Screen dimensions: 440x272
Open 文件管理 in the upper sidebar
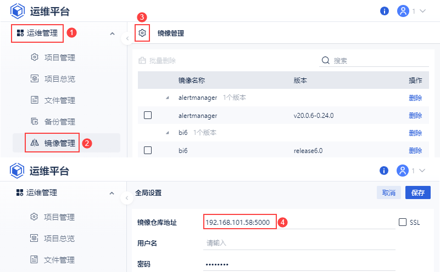59,100
